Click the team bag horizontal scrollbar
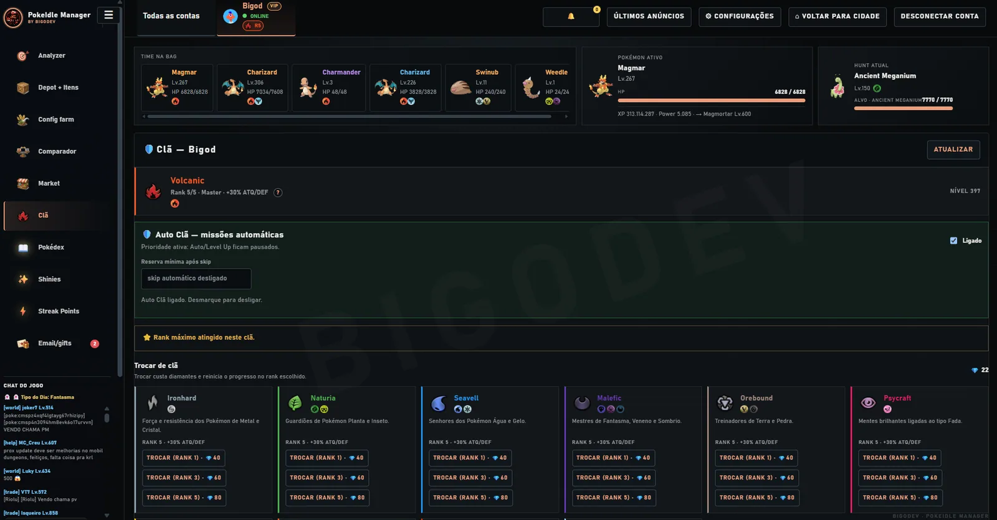Viewport: 997px width, 520px height. (350, 116)
